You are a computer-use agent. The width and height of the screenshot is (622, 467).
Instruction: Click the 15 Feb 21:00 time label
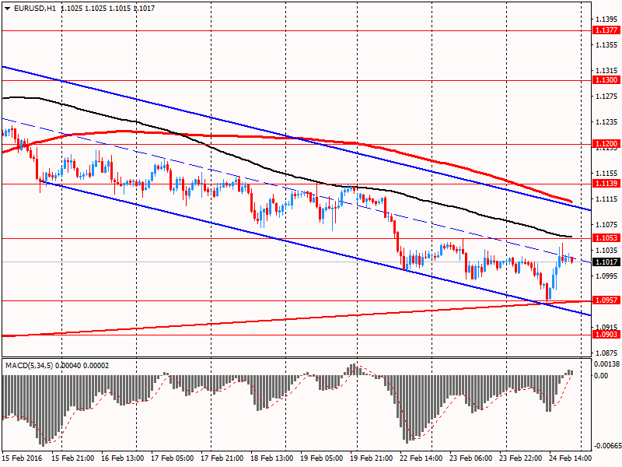(x=73, y=458)
